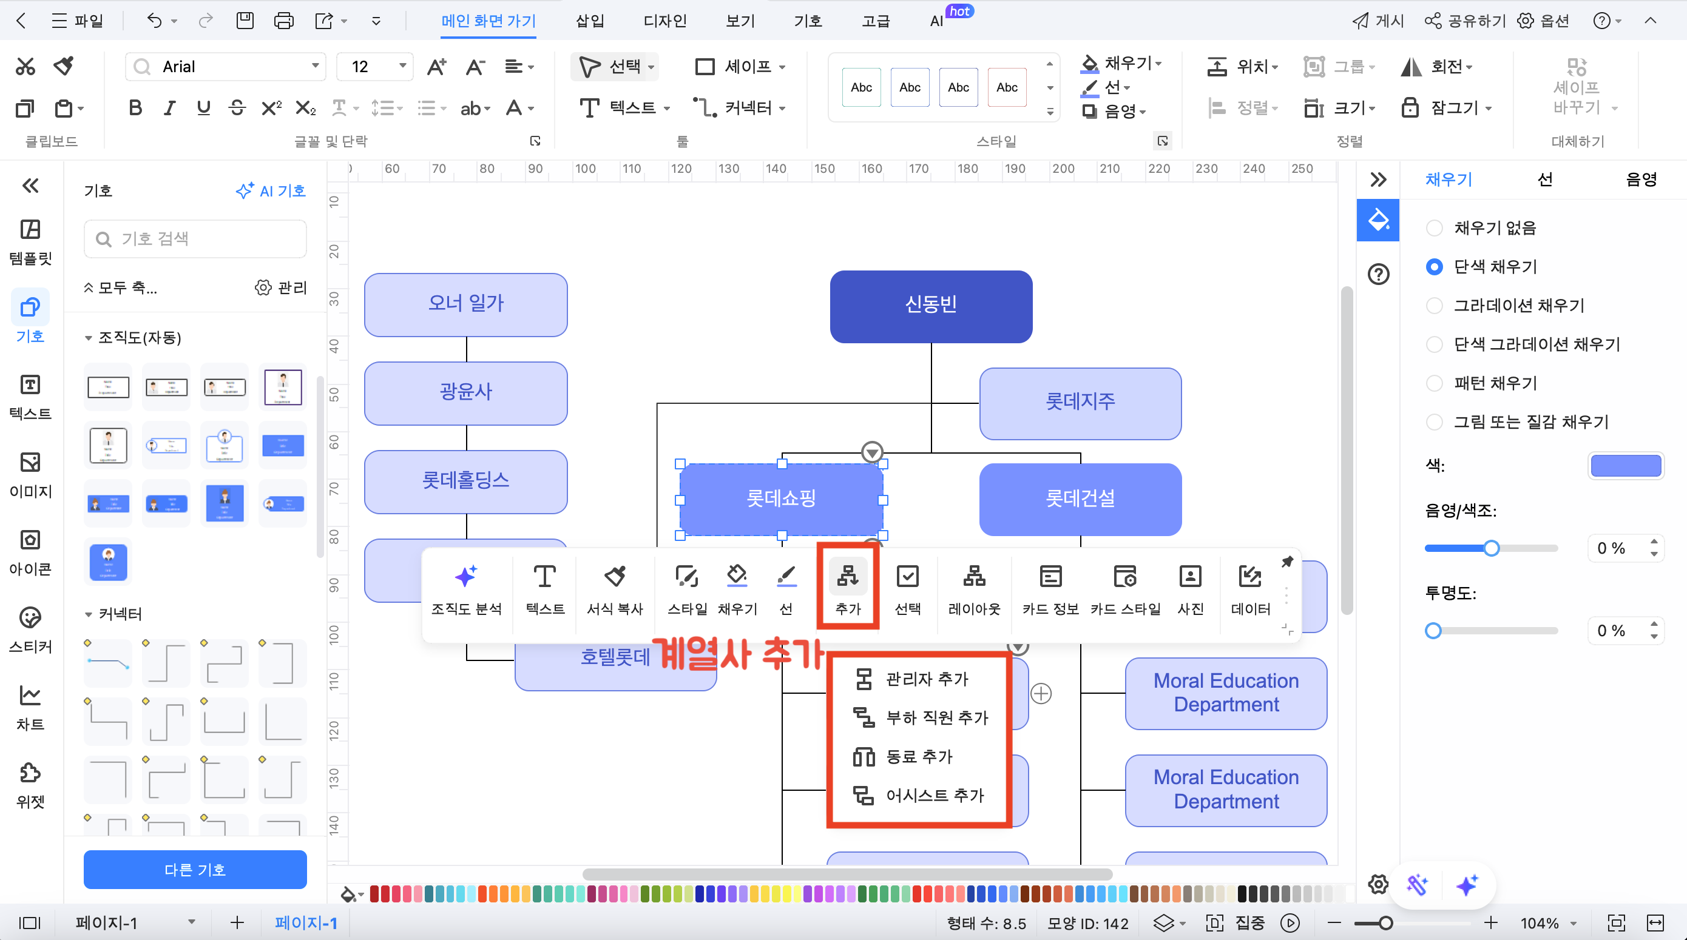Click AI 기호 link
Image resolution: width=1687 pixels, height=940 pixels.
click(271, 190)
